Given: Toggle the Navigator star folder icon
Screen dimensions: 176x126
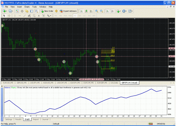Looking at the screenshot, I should pos(27,11).
